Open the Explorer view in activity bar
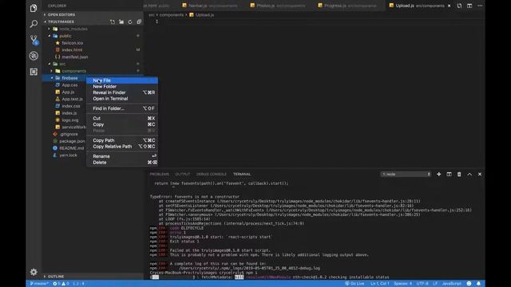 34,8
